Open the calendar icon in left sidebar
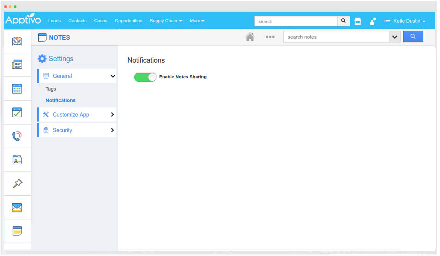 [17, 89]
